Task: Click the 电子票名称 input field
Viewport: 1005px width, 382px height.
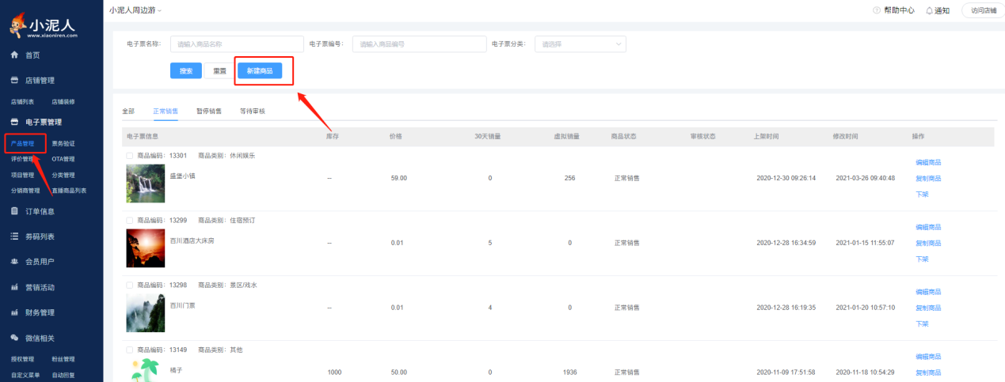Action: coord(237,44)
